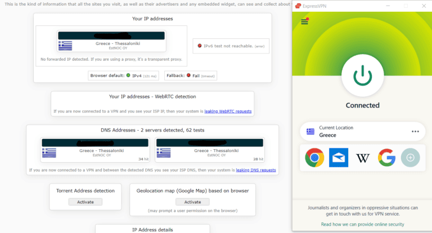This screenshot has height=233, width=432.
Task: Click Greece flag in Current Location
Action: [310, 132]
